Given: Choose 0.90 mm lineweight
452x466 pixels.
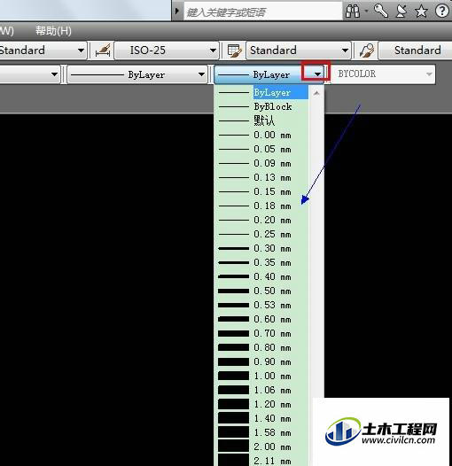Looking at the screenshot, I should 261,362.
